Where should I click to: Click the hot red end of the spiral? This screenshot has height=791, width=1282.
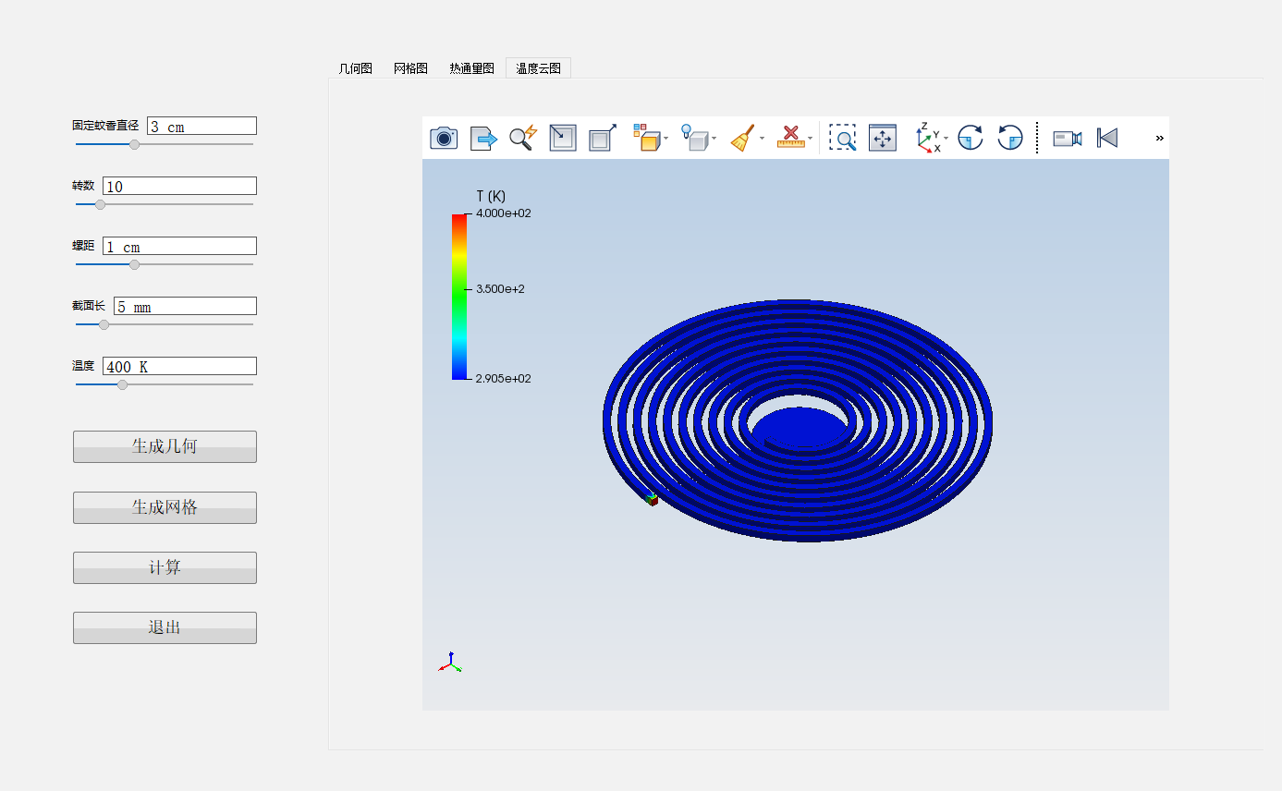tap(652, 499)
